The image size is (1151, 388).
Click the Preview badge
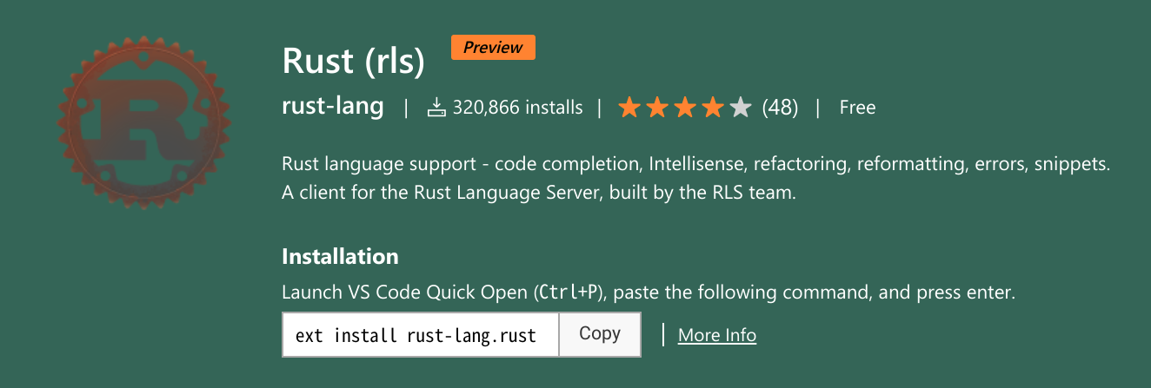pyautogui.click(x=493, y=48)
